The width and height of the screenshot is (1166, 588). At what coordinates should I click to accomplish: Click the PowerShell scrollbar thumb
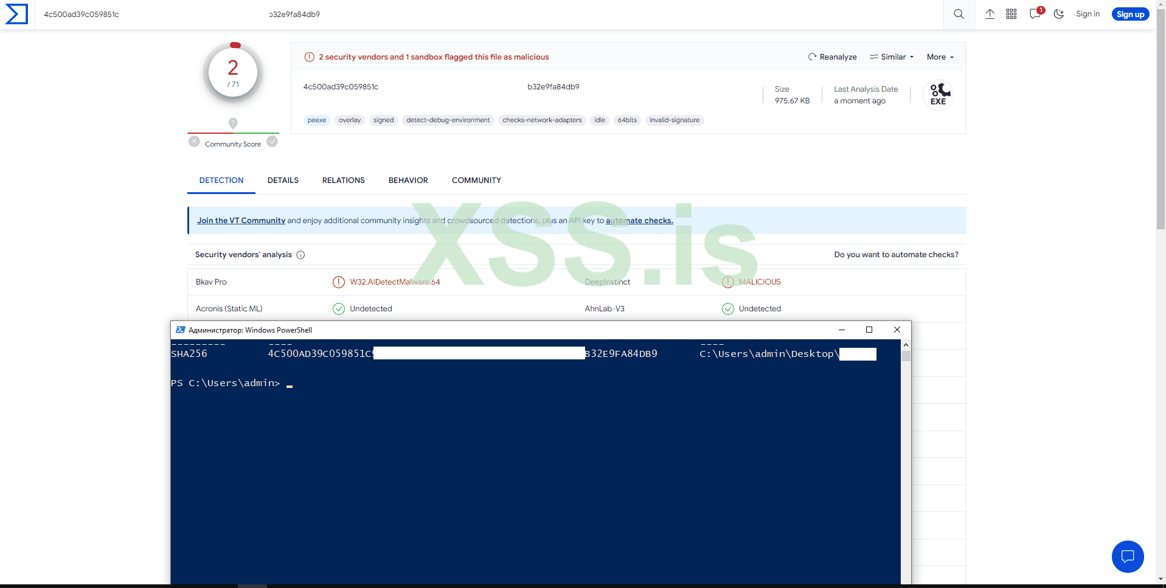tap(906, 356)
